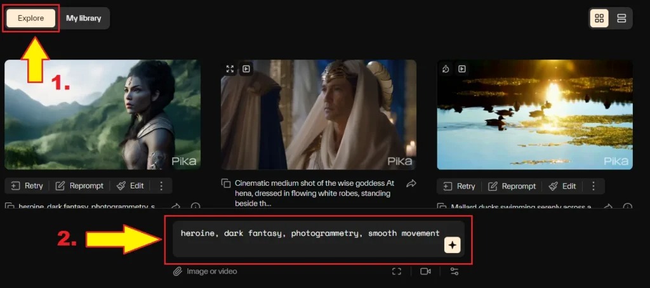Viewport: 650px width, 288px height.
Task: Expand the goddess video to fullscreen
Action: [230, 69]
